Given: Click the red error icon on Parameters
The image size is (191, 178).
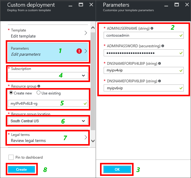Looking at the screenshot, I should pyautogui.click(x=79, y=51).
